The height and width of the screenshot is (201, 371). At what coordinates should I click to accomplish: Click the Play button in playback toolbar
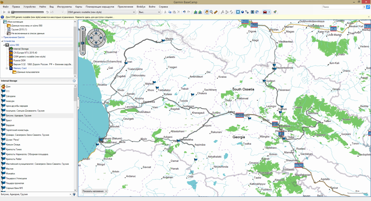click(x=4, y=12)
